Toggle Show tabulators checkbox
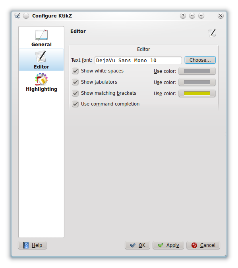Screen dimensions: 238x268 click(x=75, y=82)
